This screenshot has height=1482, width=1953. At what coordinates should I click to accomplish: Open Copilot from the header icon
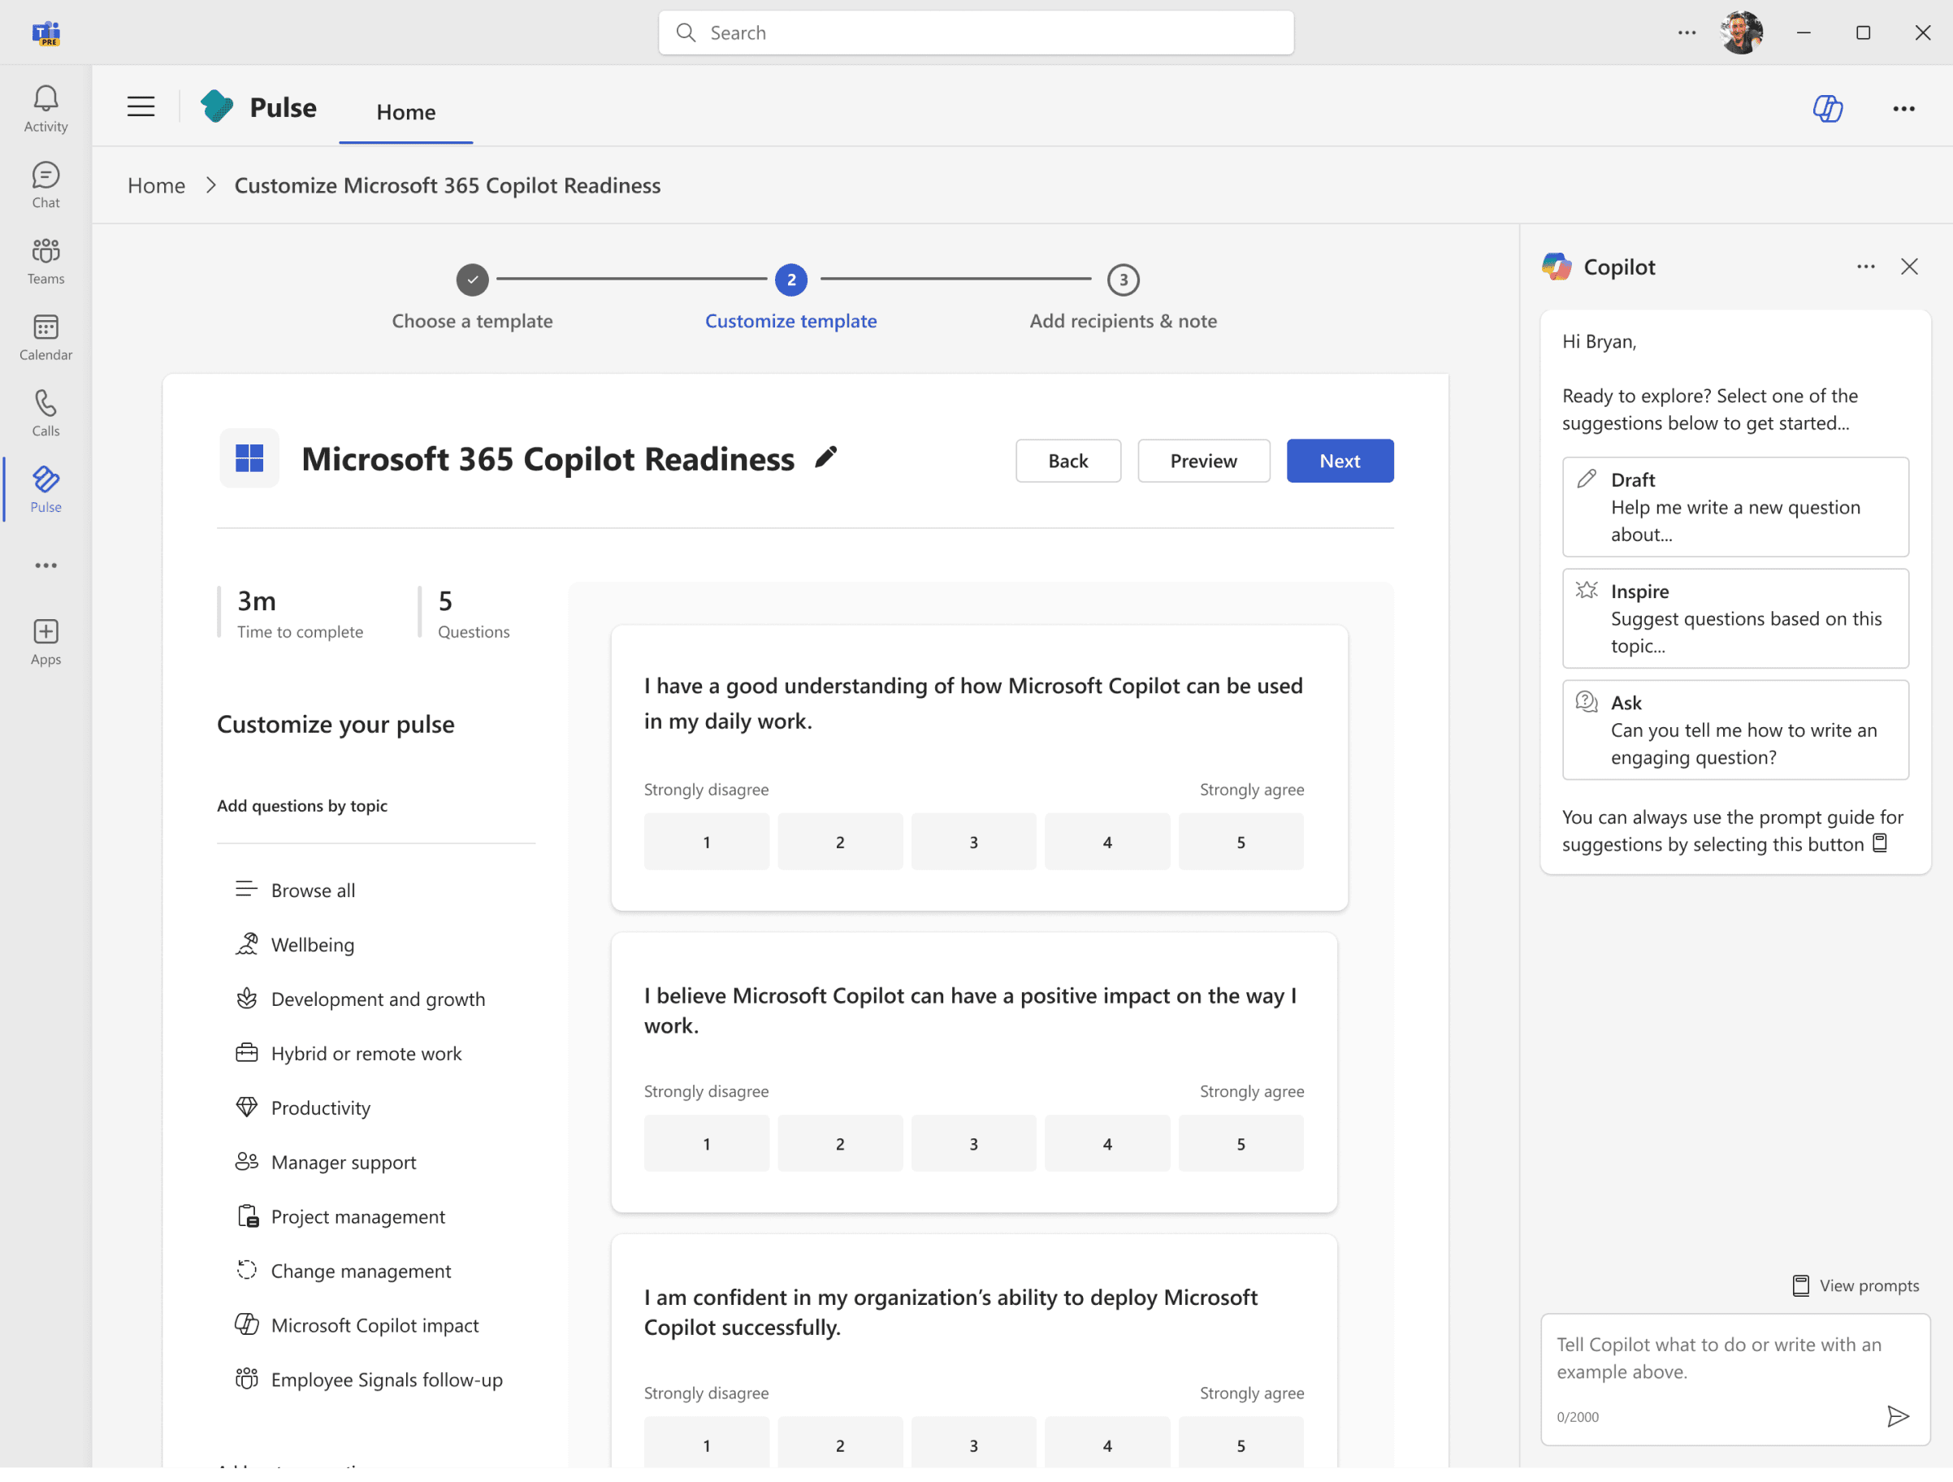coord(1827,109)
